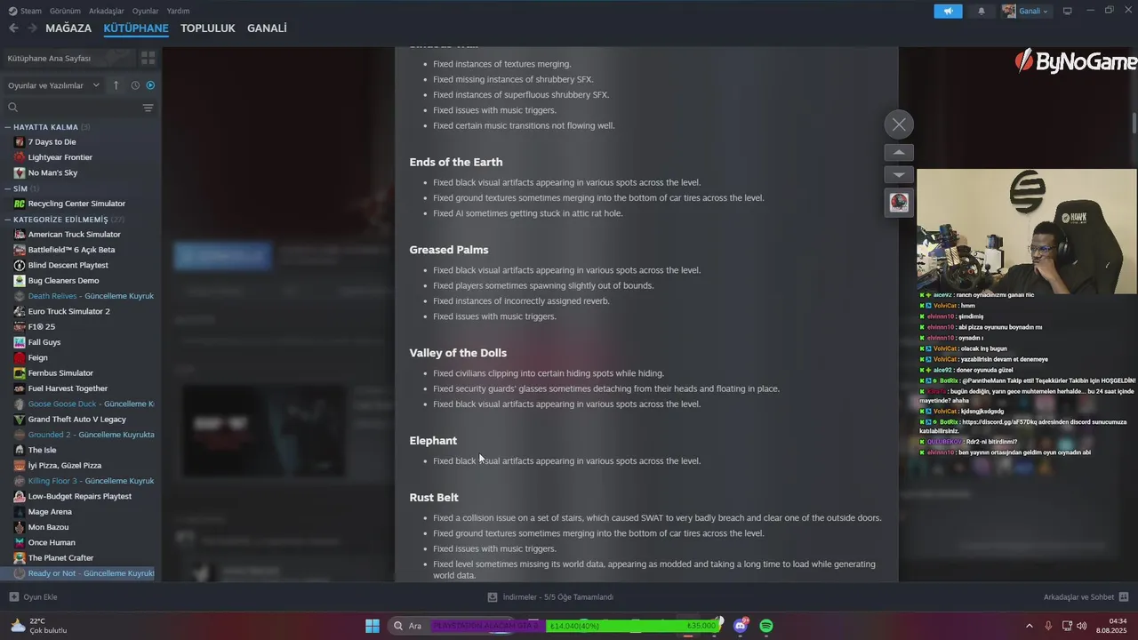Switch to collections grid view icon
Image resolution: width=1138 pixels, height=640 pixels.
click(x=148, y=58)
